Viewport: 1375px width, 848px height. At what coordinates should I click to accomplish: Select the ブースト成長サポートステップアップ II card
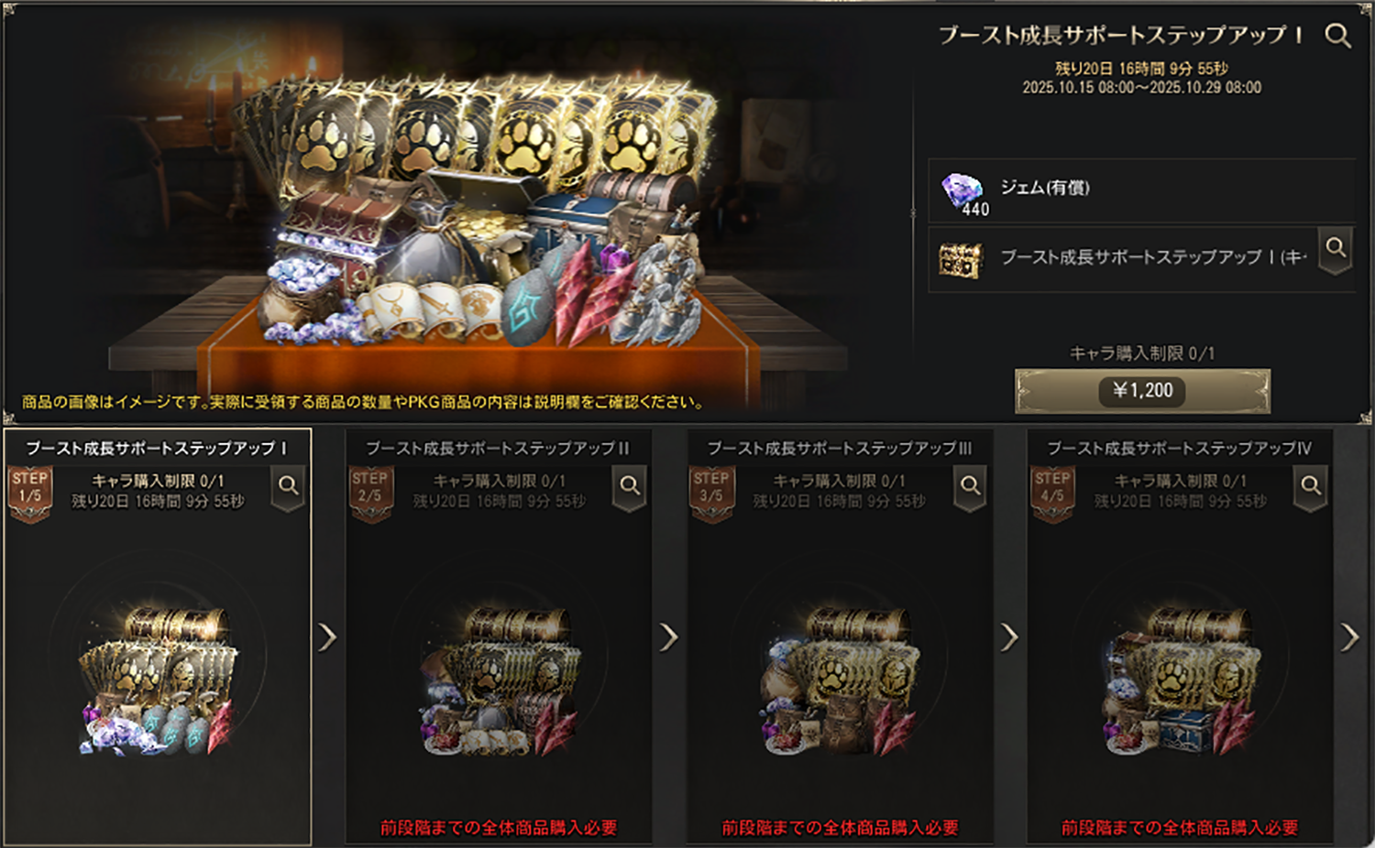pos(498,636)
